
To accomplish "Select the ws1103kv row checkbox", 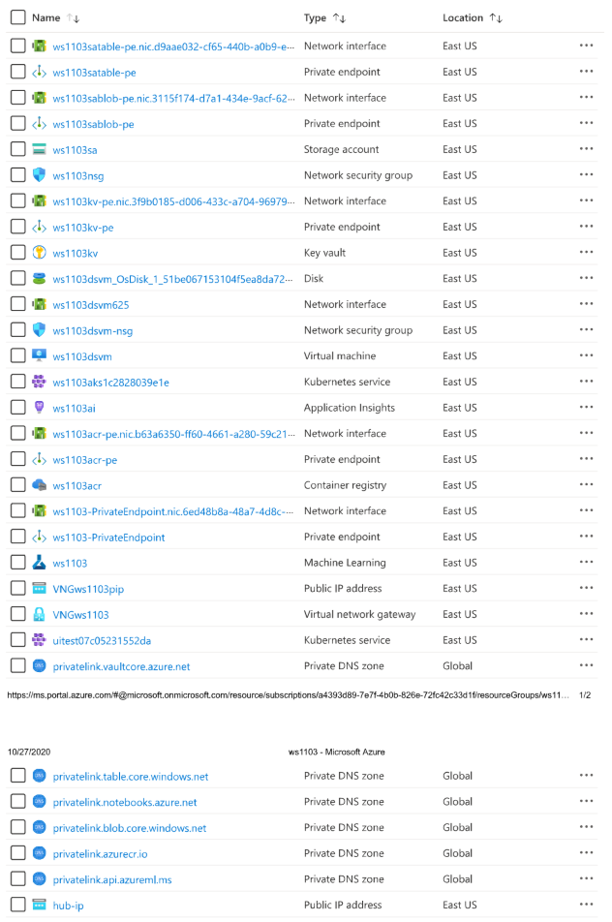I will coord(18,253).
